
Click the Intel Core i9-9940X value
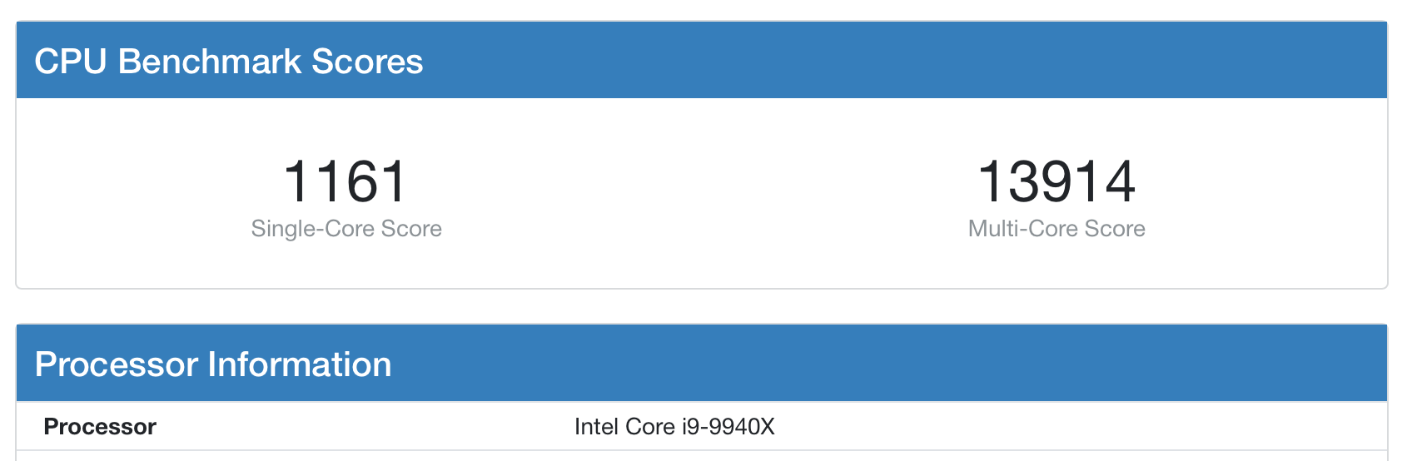674,427
